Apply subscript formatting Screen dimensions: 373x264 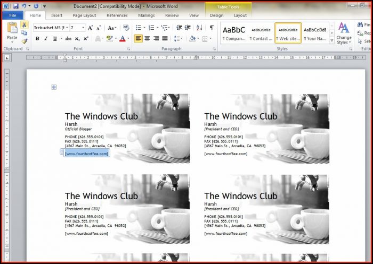click(x=77, y=39)
